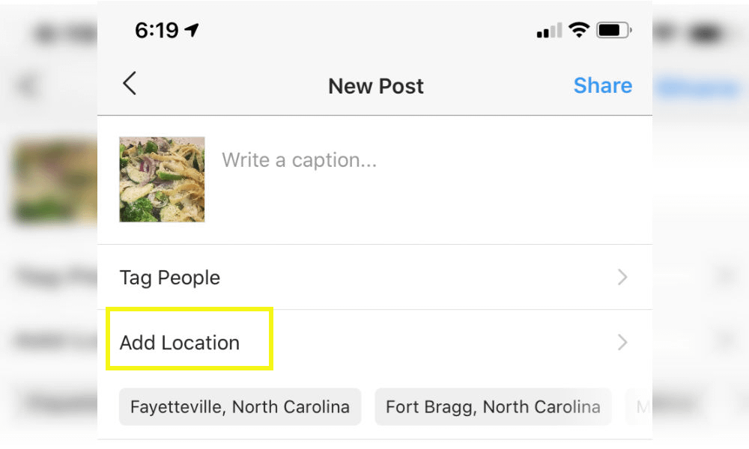Tap Share to publish the post
Image resolution: width=749 pixels, height=449 pixels.
click(603, 85)
